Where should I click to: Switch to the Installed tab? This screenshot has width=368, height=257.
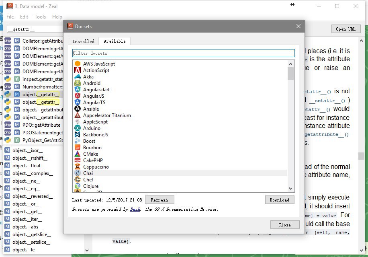pos(83,41)
